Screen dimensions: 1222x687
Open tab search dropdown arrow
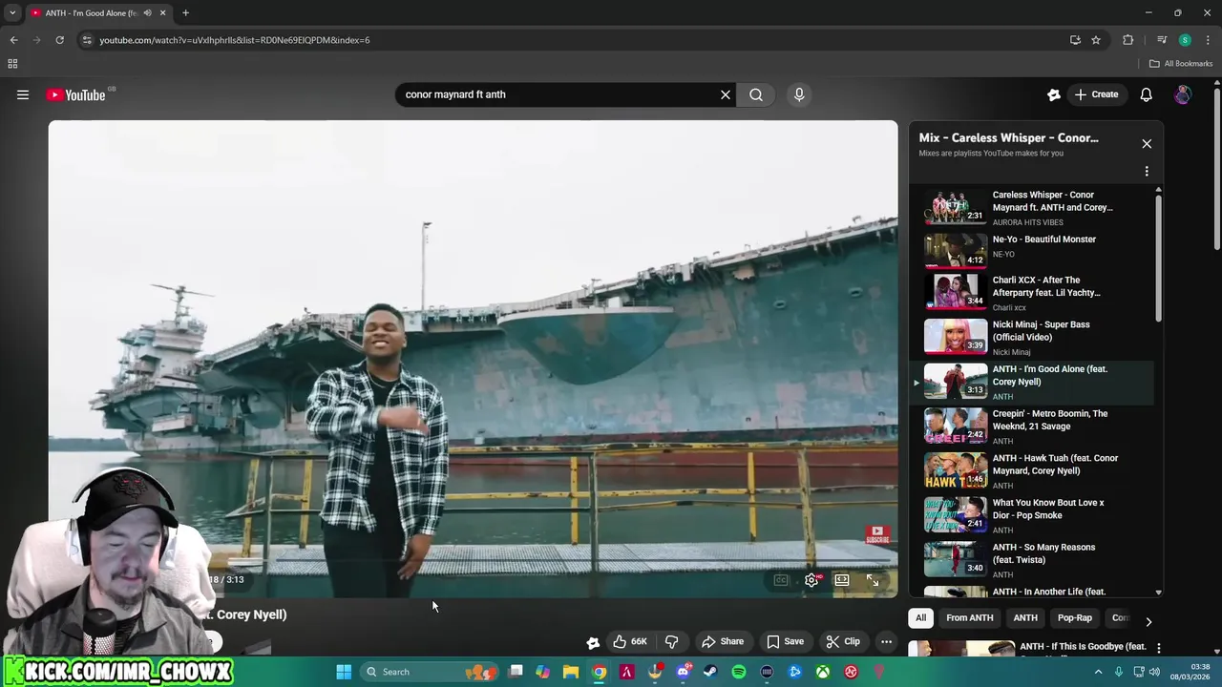click(x=12, y=13)
